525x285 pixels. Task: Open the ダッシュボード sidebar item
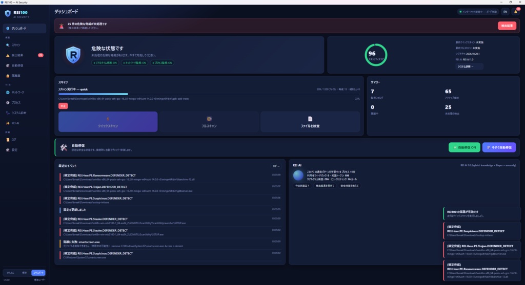tap(25, 29)
